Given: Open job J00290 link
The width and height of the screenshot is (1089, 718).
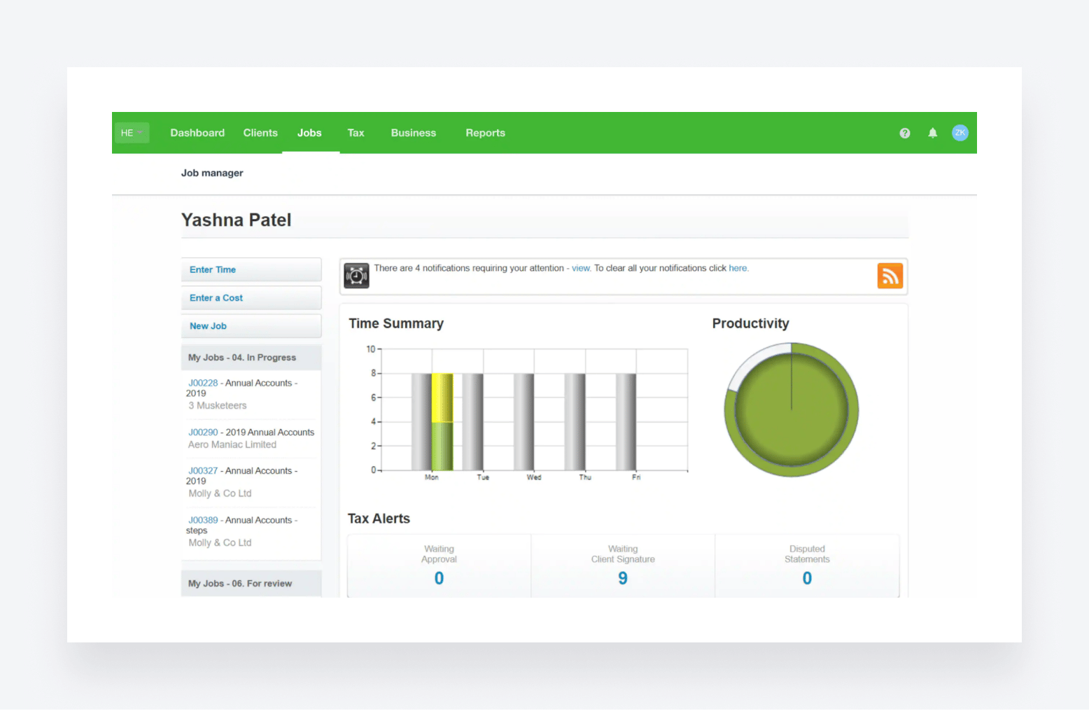Looking at the screenshot, I should (203, 432).
